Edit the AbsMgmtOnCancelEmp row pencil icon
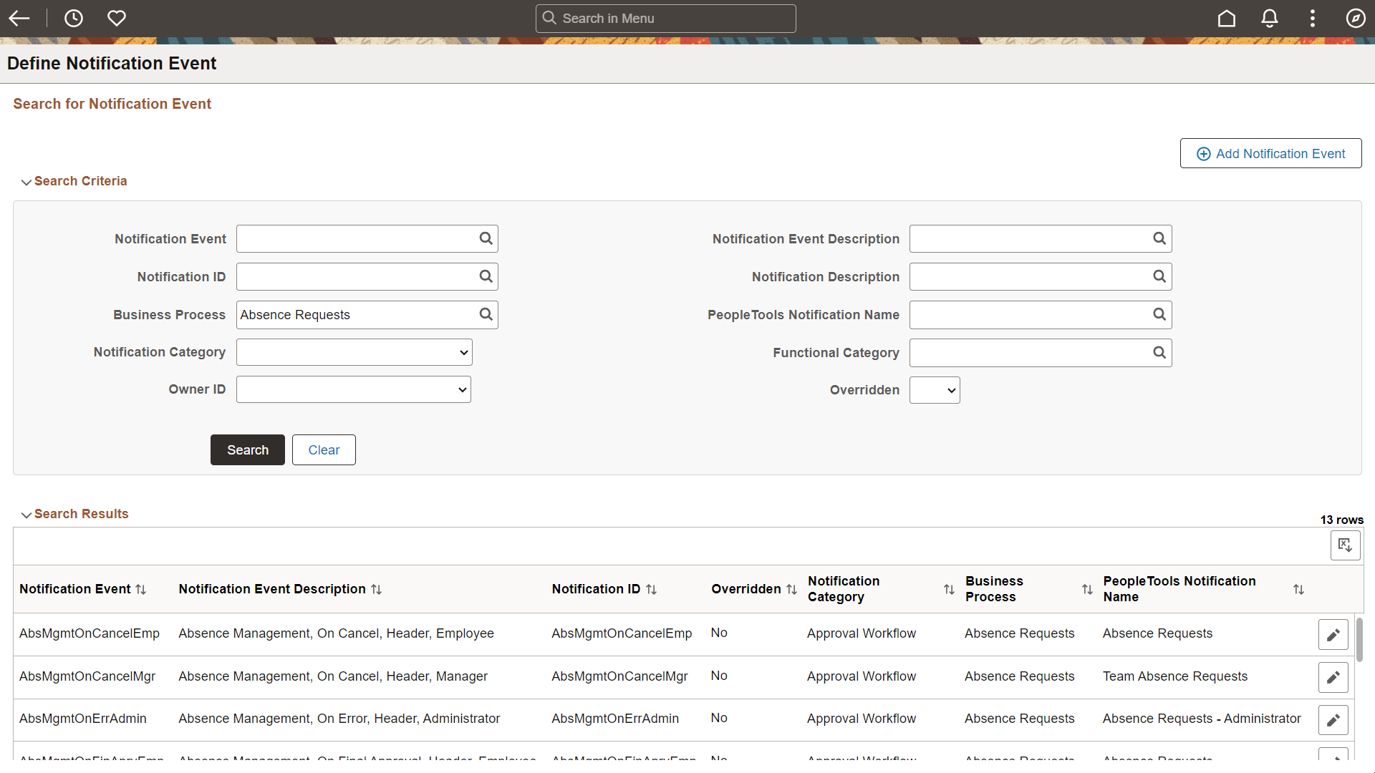 [1333, 635]
